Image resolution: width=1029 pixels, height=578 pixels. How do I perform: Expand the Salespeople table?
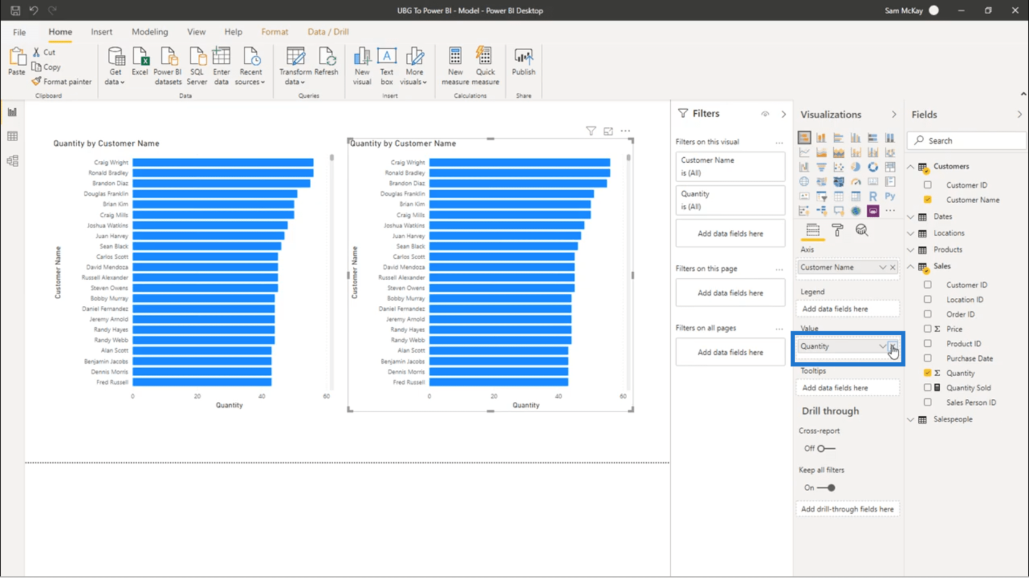[911, 420]
